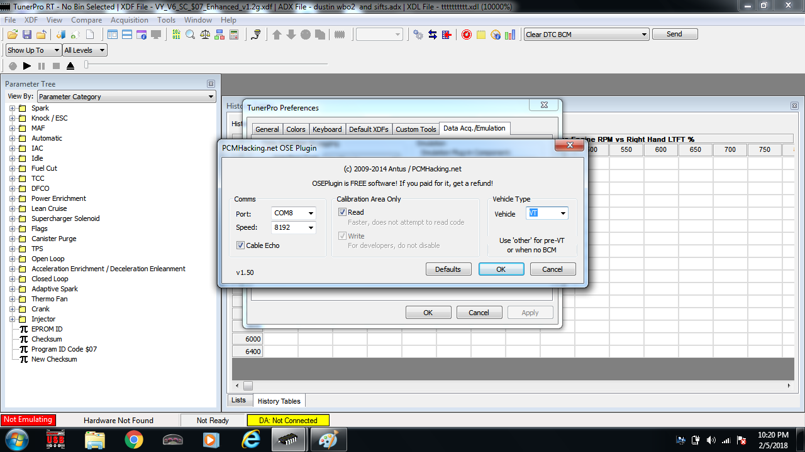The height and width of the screenshot is (452, 805).
Task: Select the History Tables bottom tab
Action: pos(279,401)
